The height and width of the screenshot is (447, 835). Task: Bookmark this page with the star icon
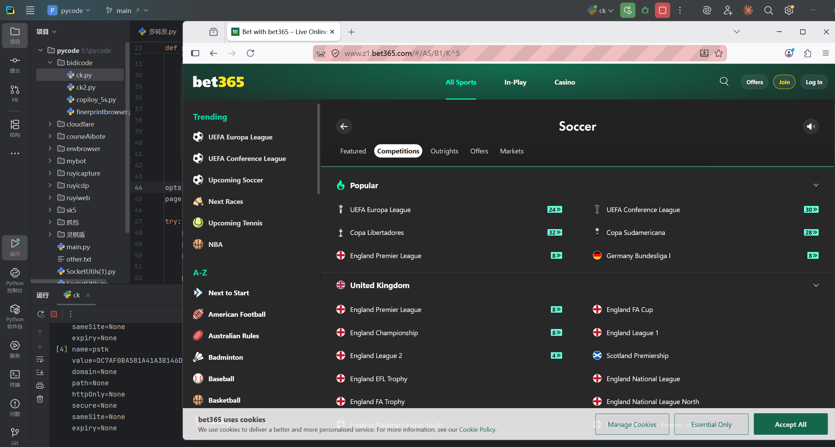point(719,53)
